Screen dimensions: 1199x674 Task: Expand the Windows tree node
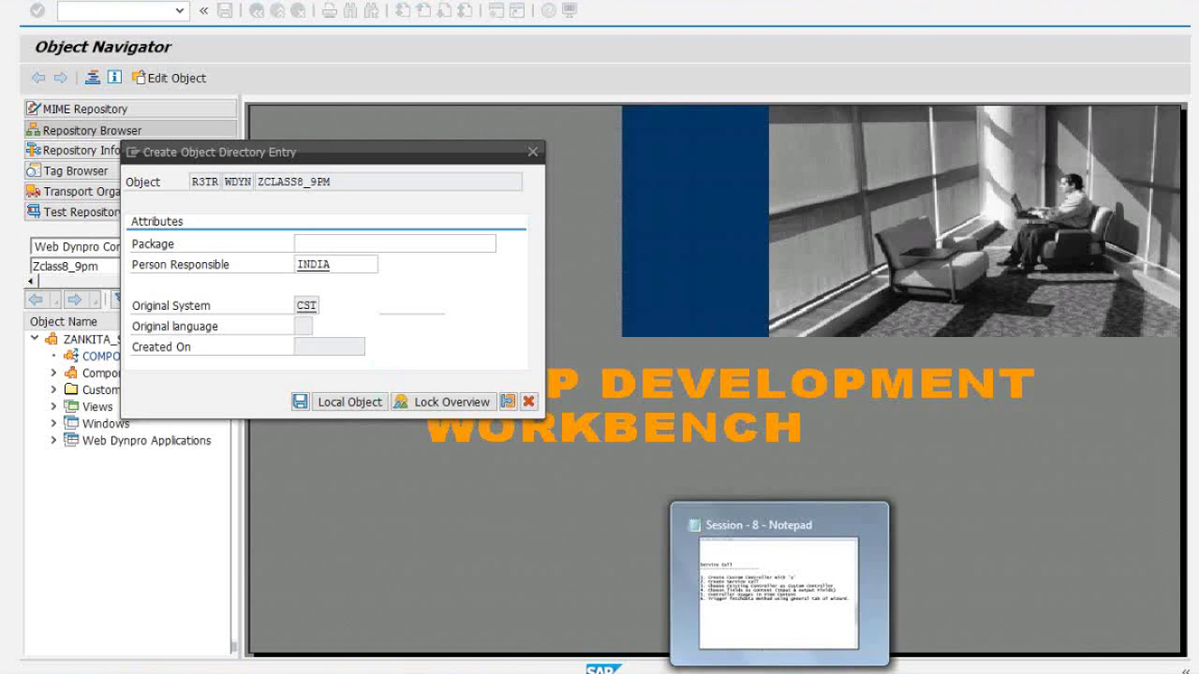pyautogui.click(x=53, y=423)
